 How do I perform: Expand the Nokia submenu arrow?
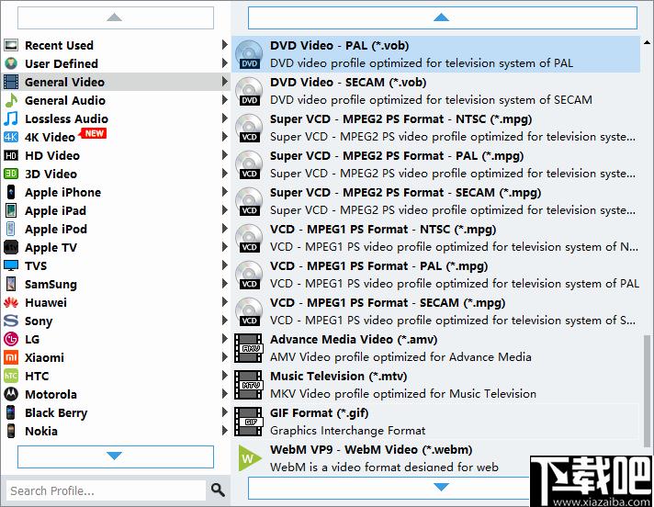pyautogui.click(x=225, y=430)
